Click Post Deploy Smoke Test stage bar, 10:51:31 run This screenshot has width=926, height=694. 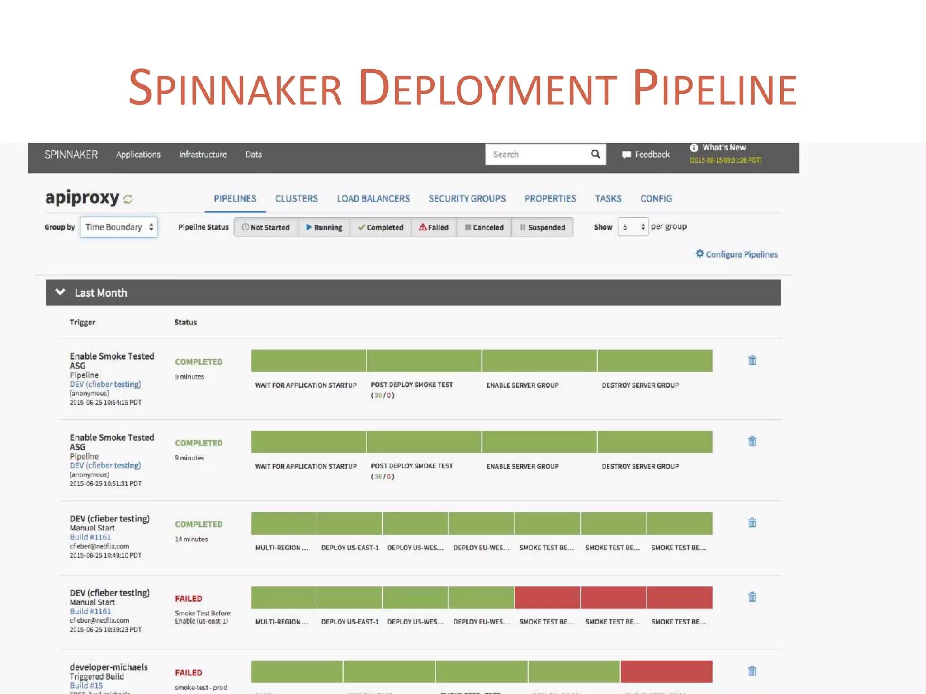click(x=424, y=442)
